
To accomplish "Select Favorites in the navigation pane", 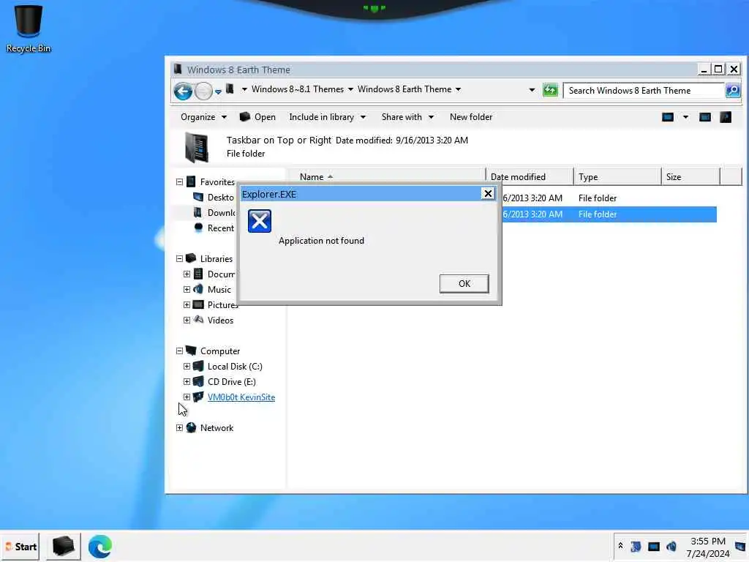I will pyautogui.click(x=217, y=182).
